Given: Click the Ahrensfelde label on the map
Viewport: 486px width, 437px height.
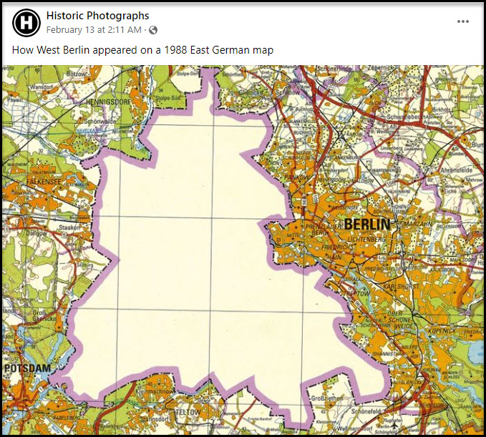Looking at the screenshot, I should pyautogui.click(x=456, y=170).
